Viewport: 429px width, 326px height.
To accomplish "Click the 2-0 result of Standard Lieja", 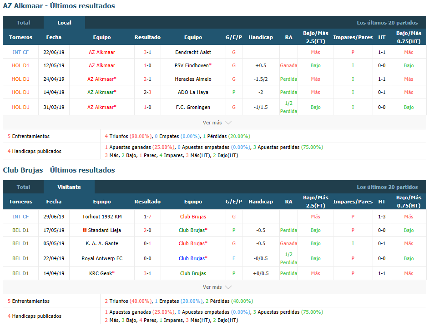I will (x=147, y=230).
